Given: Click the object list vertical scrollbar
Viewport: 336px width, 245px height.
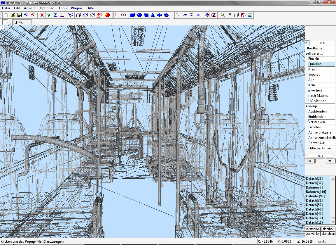Looking at the screenshot, I should click(x=333, y=200).
